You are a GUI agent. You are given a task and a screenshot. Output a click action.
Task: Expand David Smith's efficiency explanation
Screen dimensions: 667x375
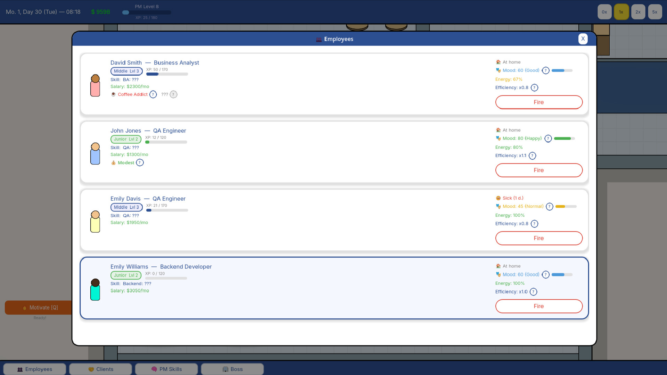(534, 87)
